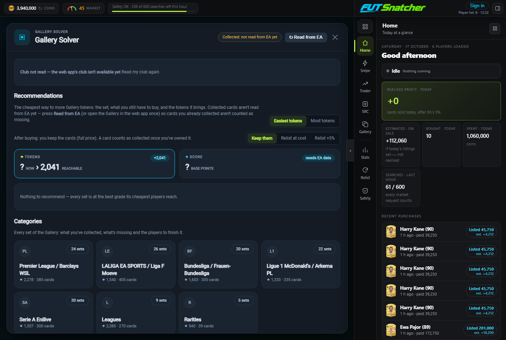Click the Idle status indicator
506x340 pixels.
(441, 71)
